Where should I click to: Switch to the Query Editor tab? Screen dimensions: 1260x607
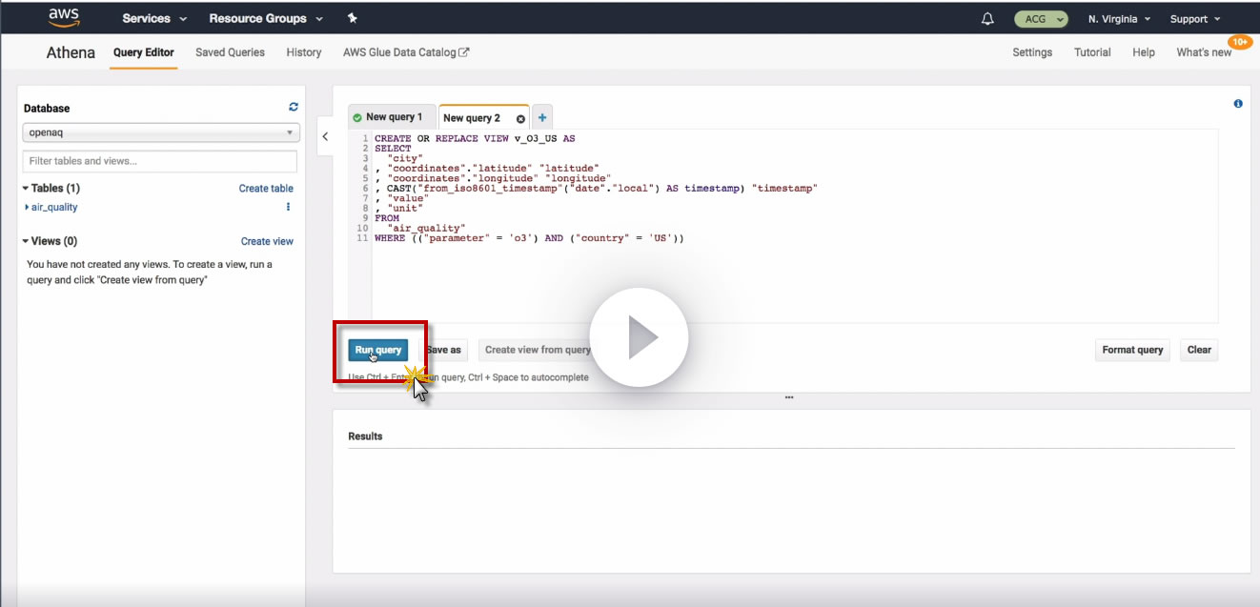(x=143, y=52)
